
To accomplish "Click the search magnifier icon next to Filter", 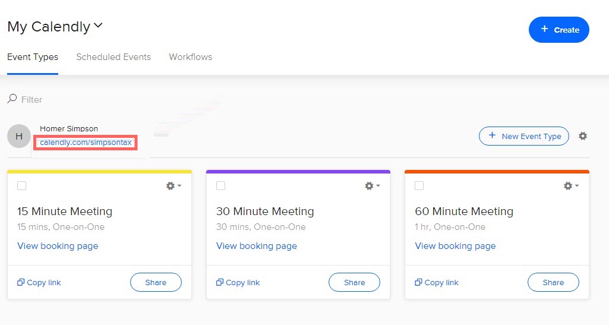I will tap(12, 99).
